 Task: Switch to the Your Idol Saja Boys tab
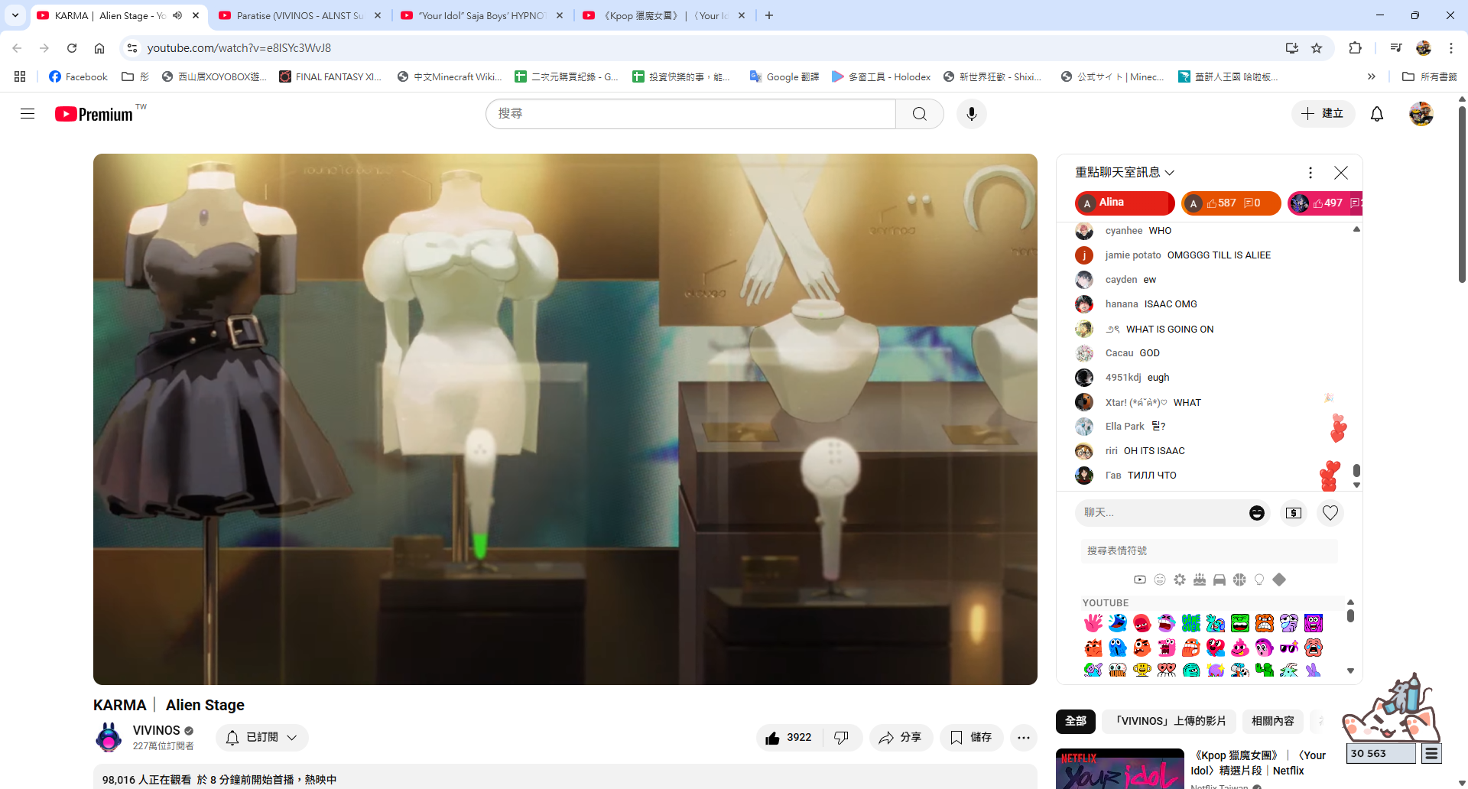[482, 15]
